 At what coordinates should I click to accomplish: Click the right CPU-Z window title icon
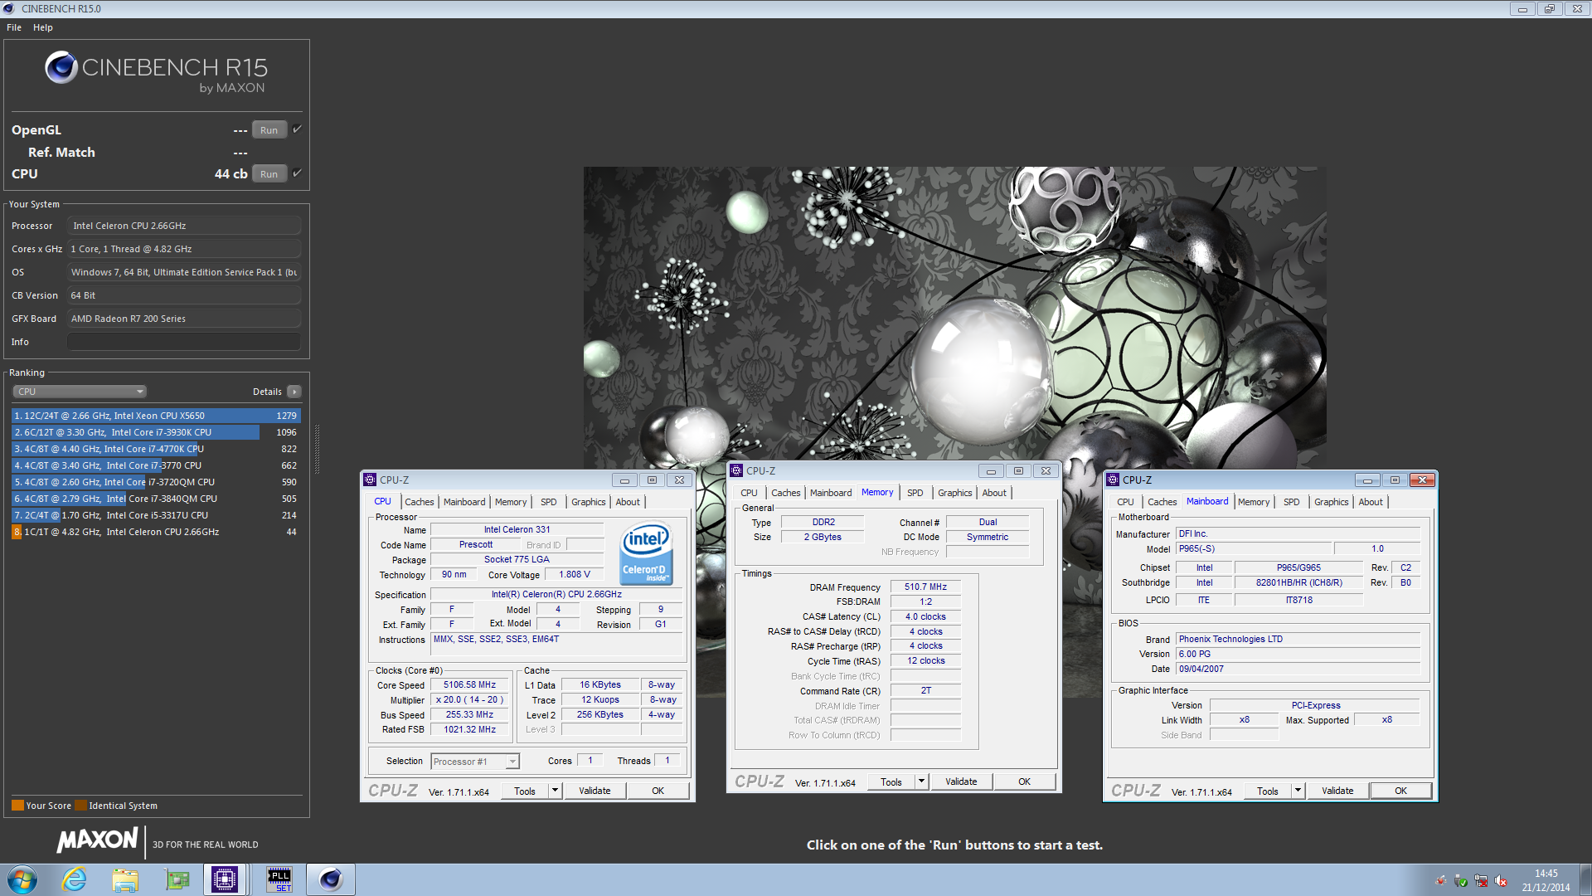tap(1113, 480)
